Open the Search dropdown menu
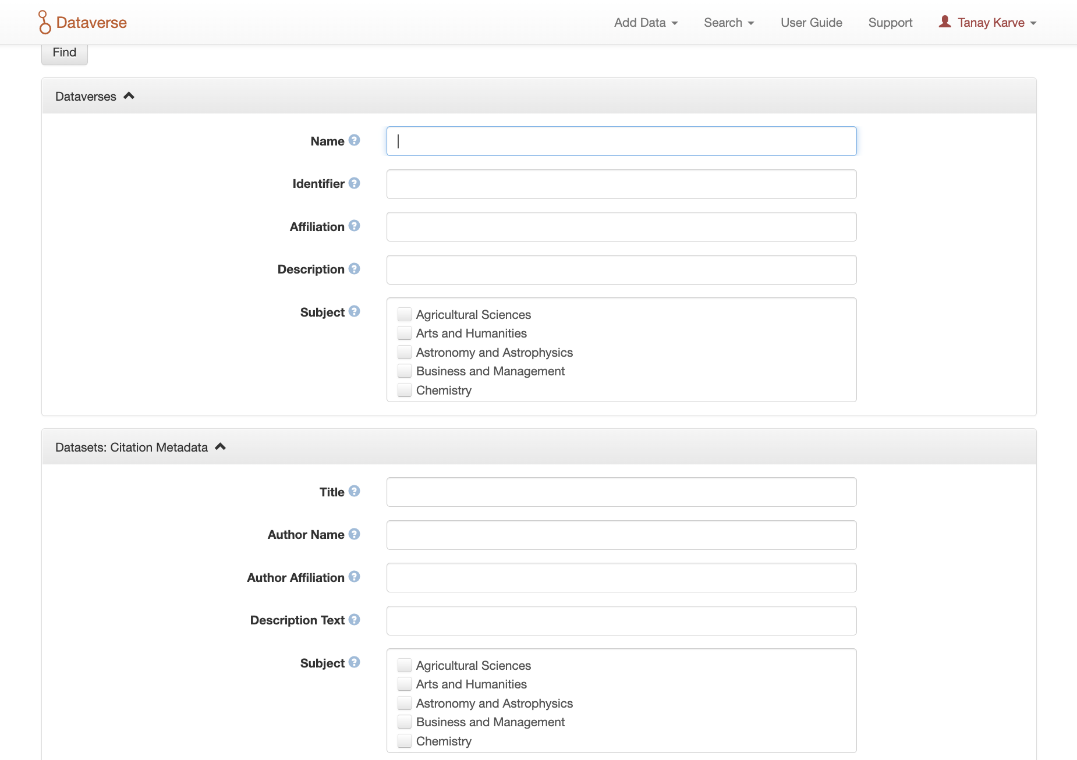This screenshot has width=1077, height=760. [x=729, y=23]
